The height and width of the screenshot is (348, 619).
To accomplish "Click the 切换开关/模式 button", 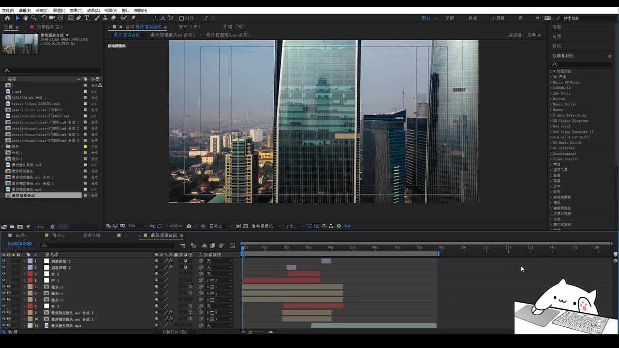I will (175, 332).
